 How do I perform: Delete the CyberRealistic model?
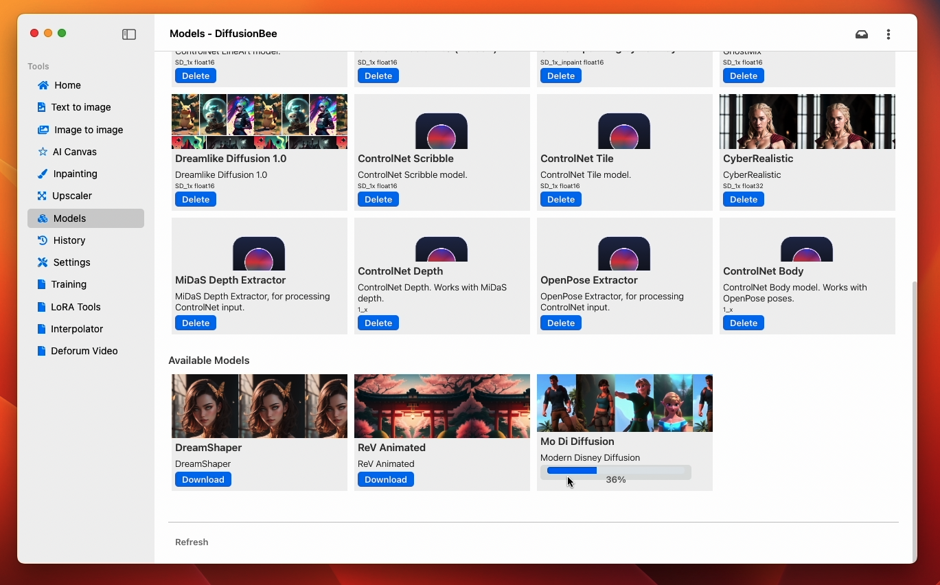743,199
